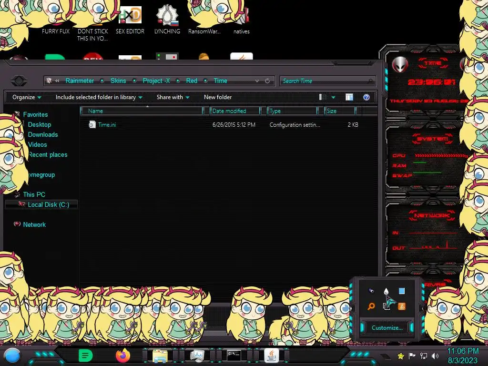488x366 pixels.
Task: Sort by Date modified column header
Action: coord(235,111)
